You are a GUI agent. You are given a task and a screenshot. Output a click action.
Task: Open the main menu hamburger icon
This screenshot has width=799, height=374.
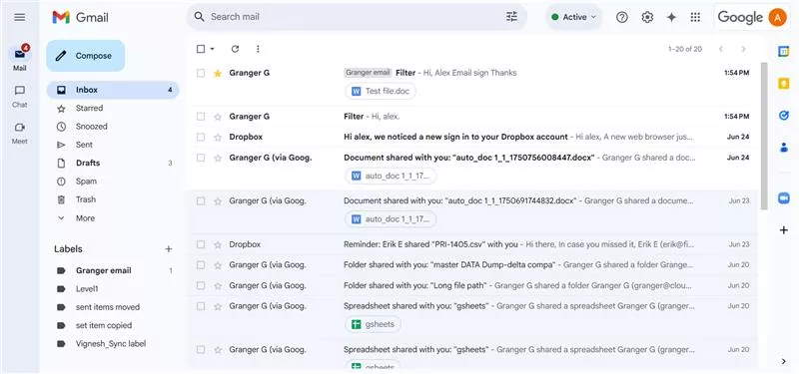pyautogui.click(x=19, y=17)
